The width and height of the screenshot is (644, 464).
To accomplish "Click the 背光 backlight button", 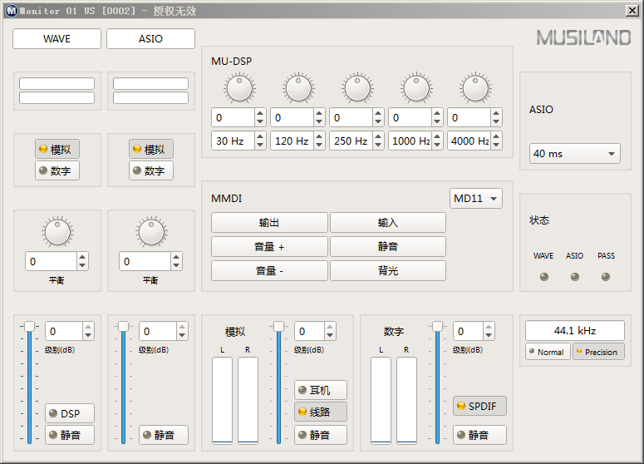I will 388,271.
